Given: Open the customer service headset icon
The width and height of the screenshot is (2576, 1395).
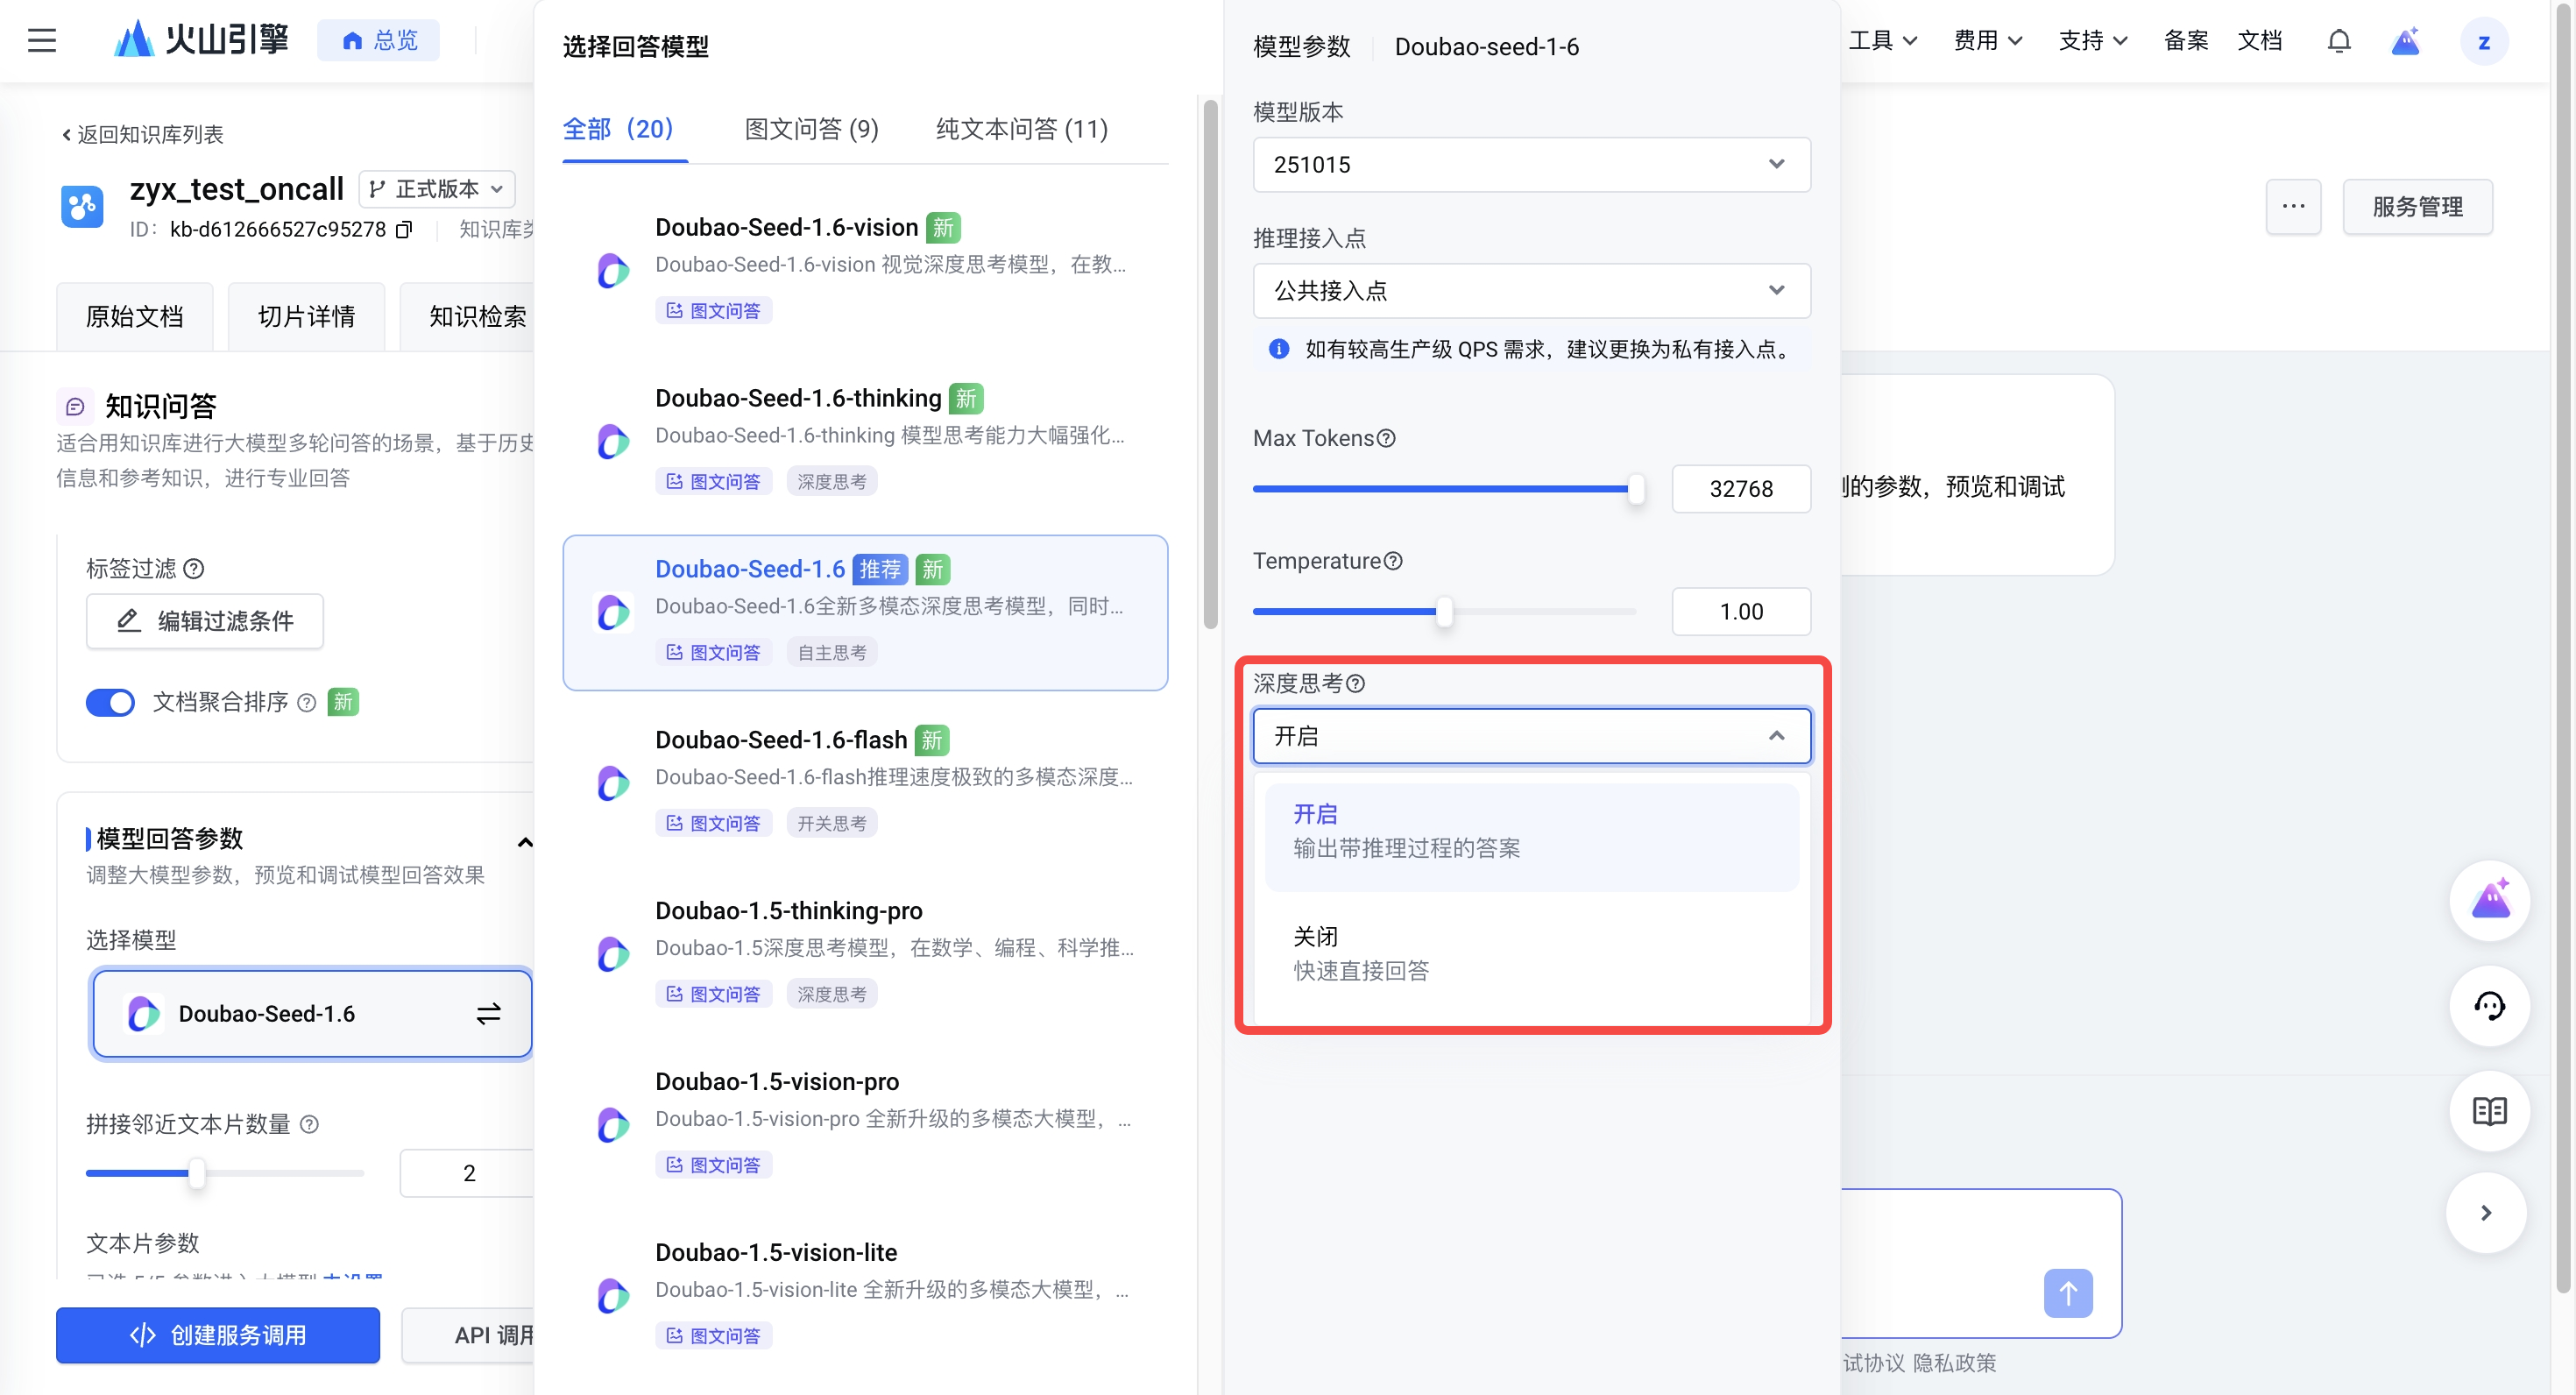Looking at the screenshot, I should 2489,1006.
